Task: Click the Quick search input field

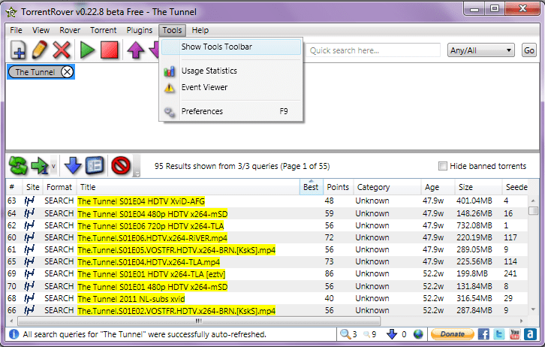Action: pos(373,50)
